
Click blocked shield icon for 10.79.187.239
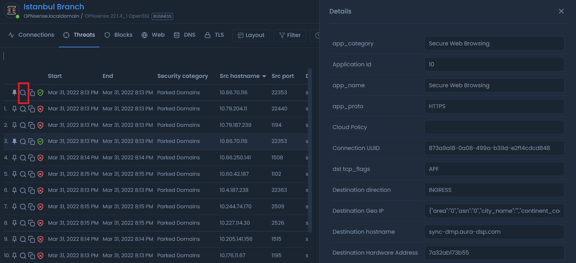click(x=40, y=125)
